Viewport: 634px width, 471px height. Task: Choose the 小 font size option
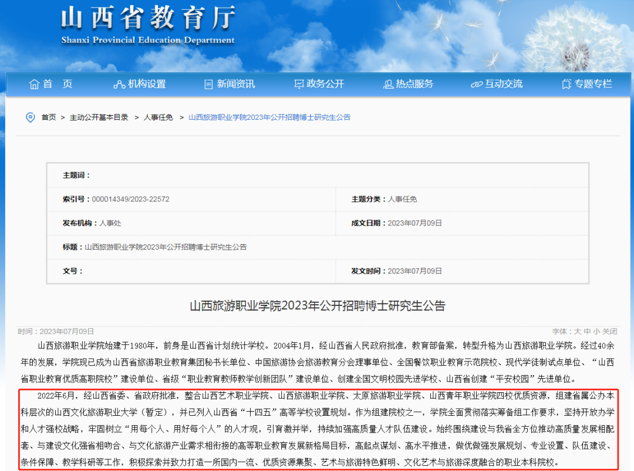point(596,331)
